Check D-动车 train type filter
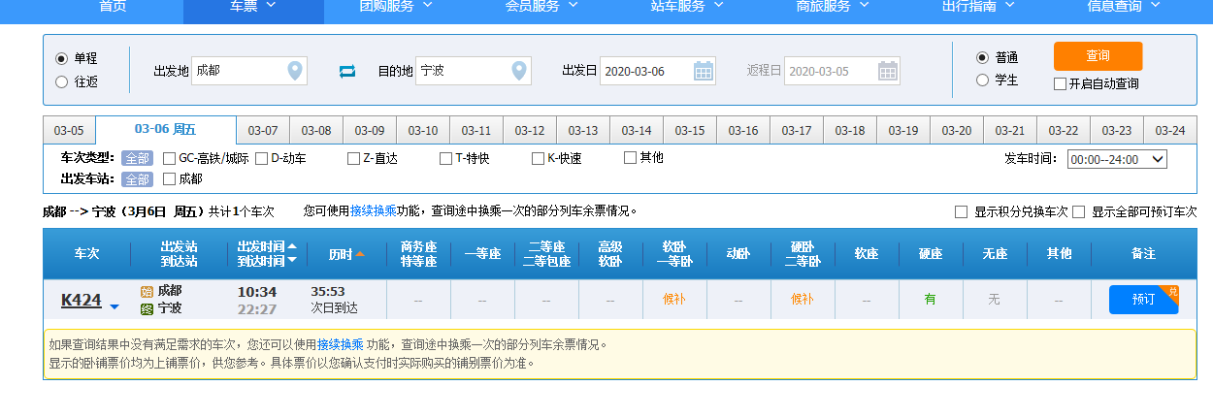1213x418 pixels. pos(262,158)
